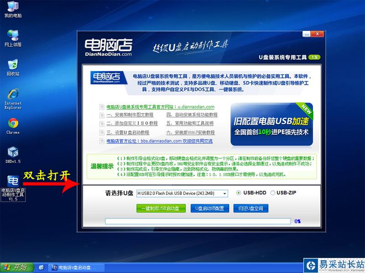Select the Internet Explorer desktop icon
The width and height of the screenshot is (365, 273).
13,99
